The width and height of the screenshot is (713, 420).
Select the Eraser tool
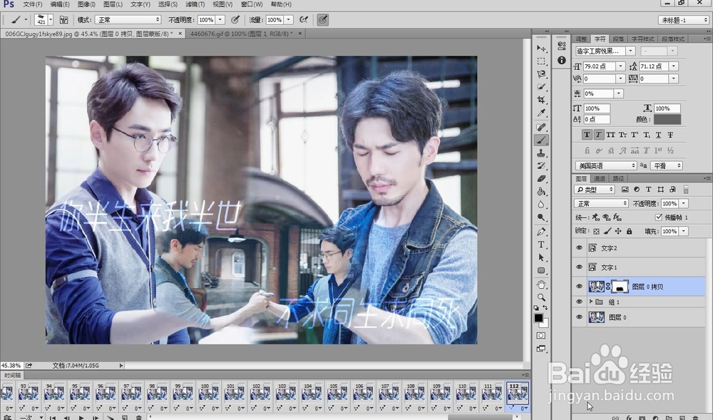point(541,179)
